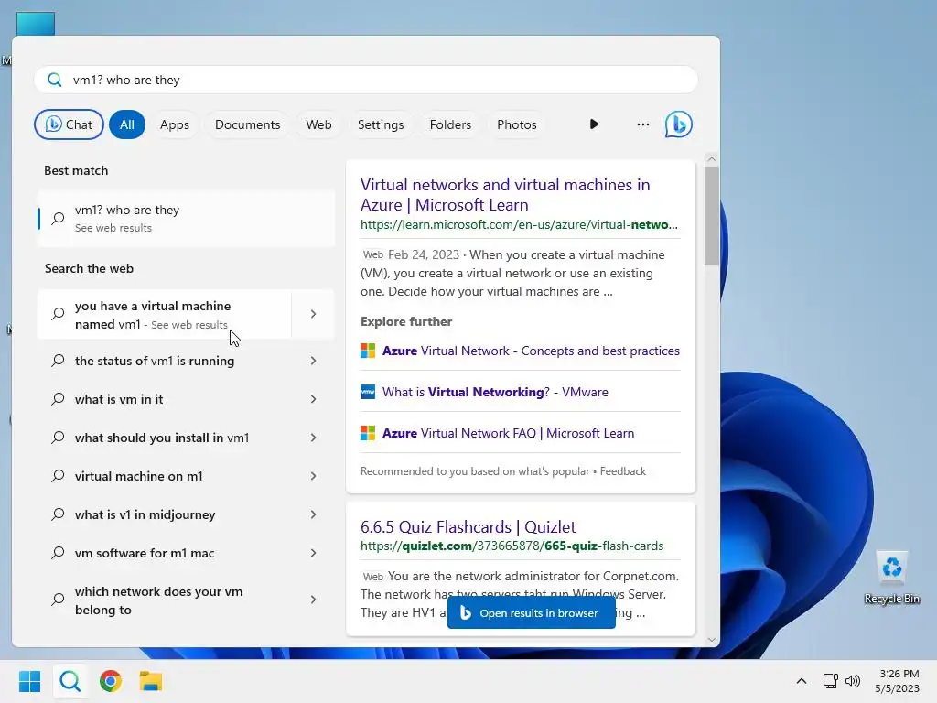Select the Folders filter tab
Image resolution: width=937 pixels, height=703 pixels.
(450, 124)
